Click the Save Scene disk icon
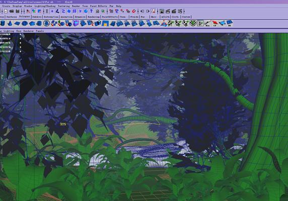288x201 pixels. 18,12
